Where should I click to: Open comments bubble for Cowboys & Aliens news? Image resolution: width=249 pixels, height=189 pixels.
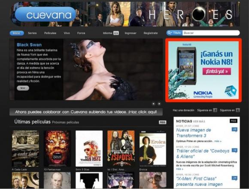[x=234, y=150]
